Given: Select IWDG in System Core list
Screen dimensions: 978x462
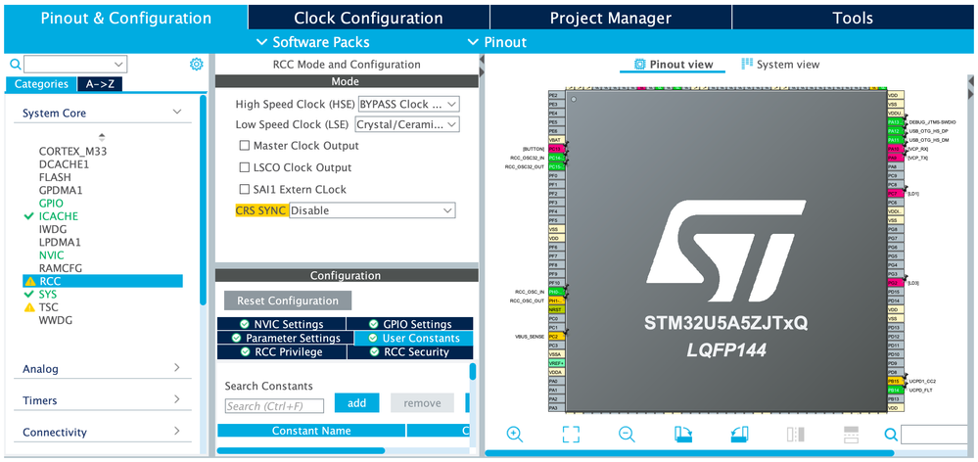Looking at the screenshot, I should click(53, 229).
